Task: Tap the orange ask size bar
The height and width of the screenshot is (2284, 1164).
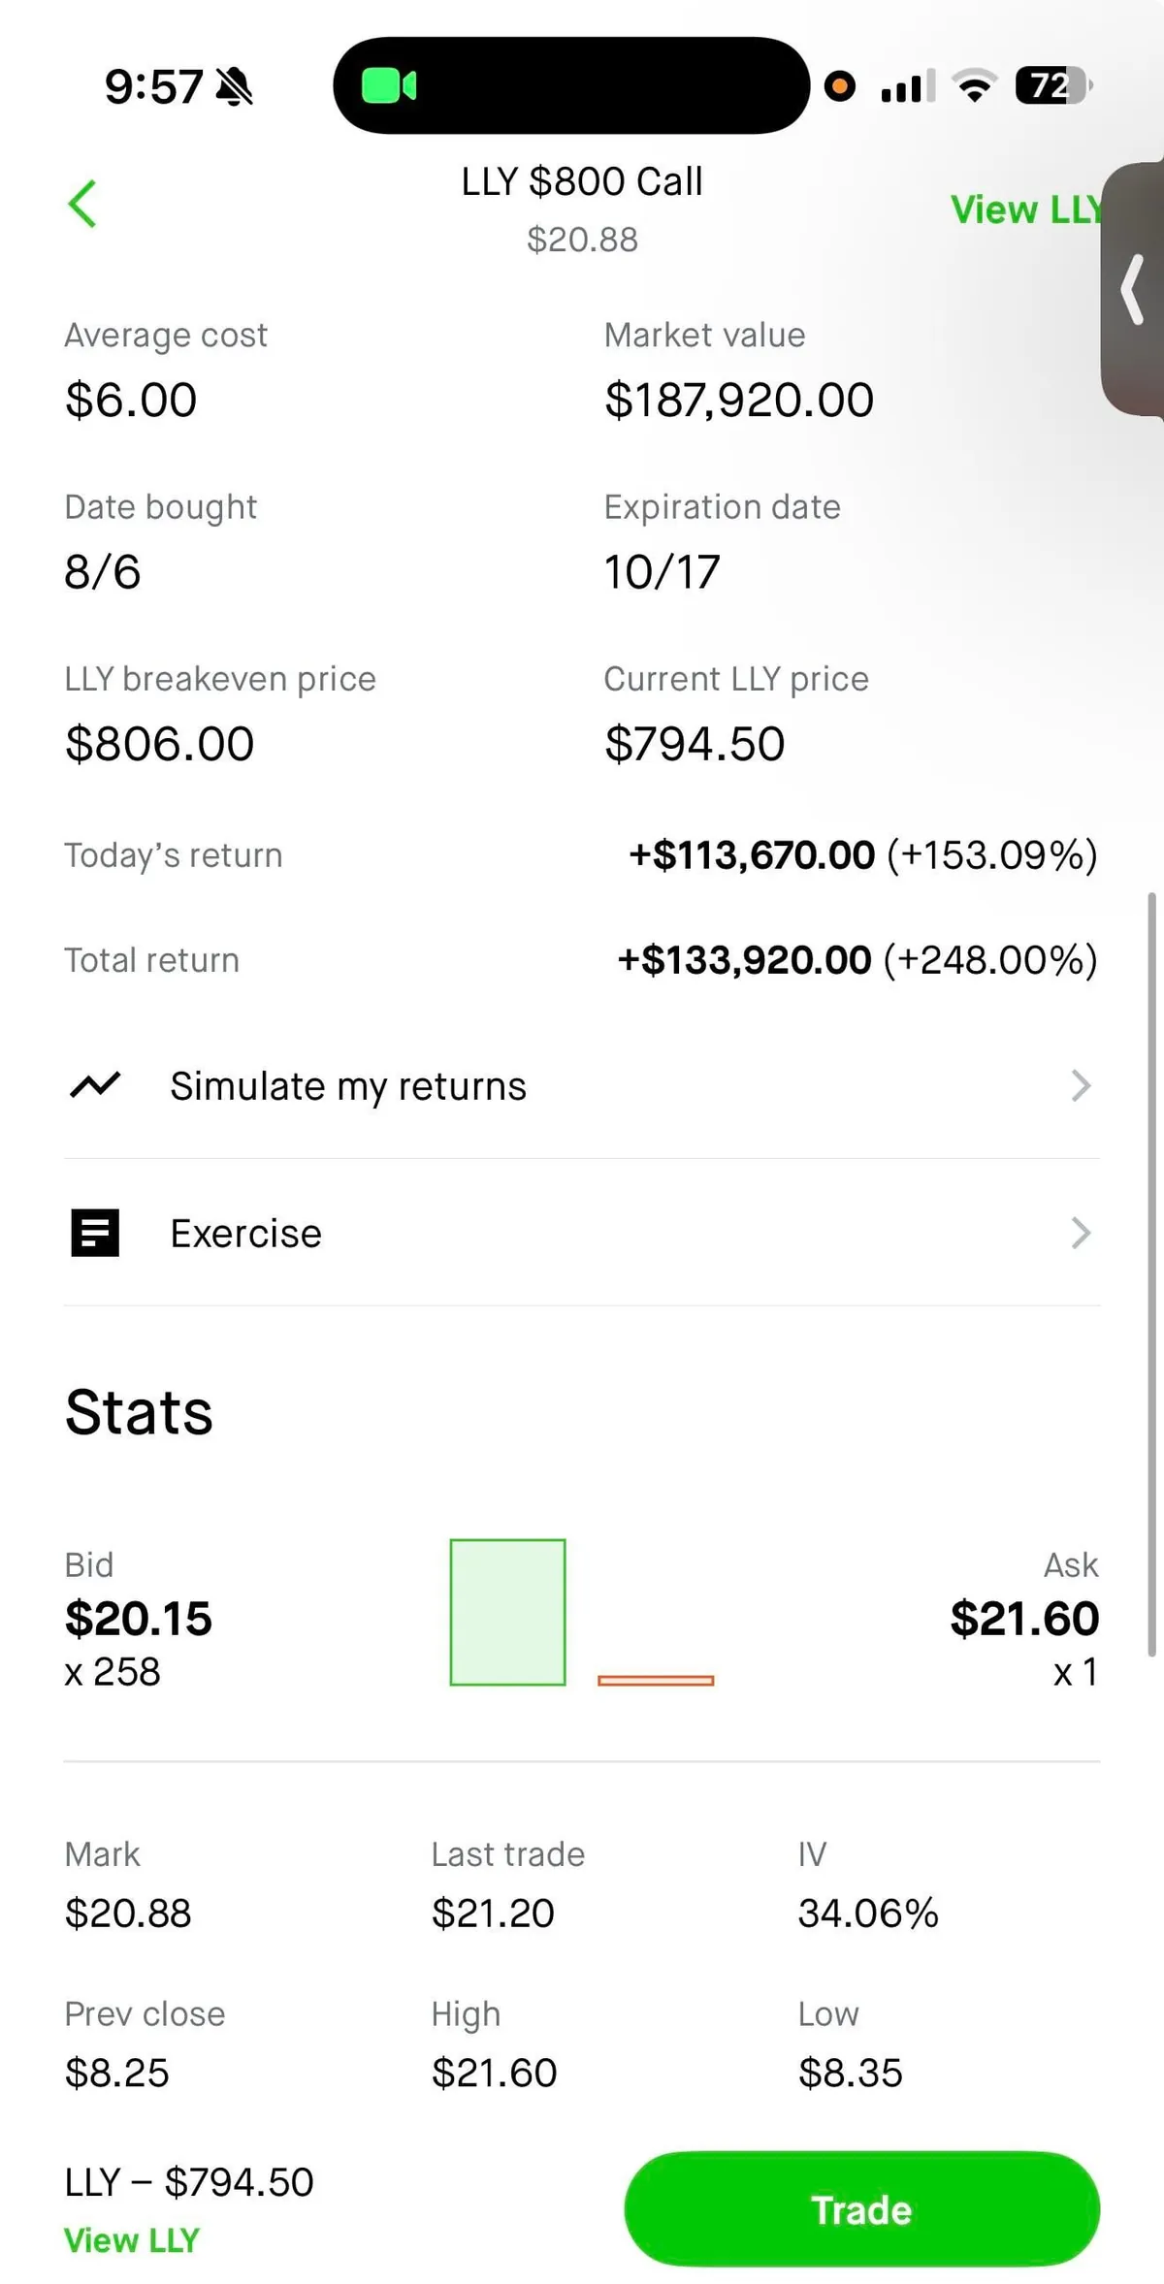Action: coord(656,1680)
